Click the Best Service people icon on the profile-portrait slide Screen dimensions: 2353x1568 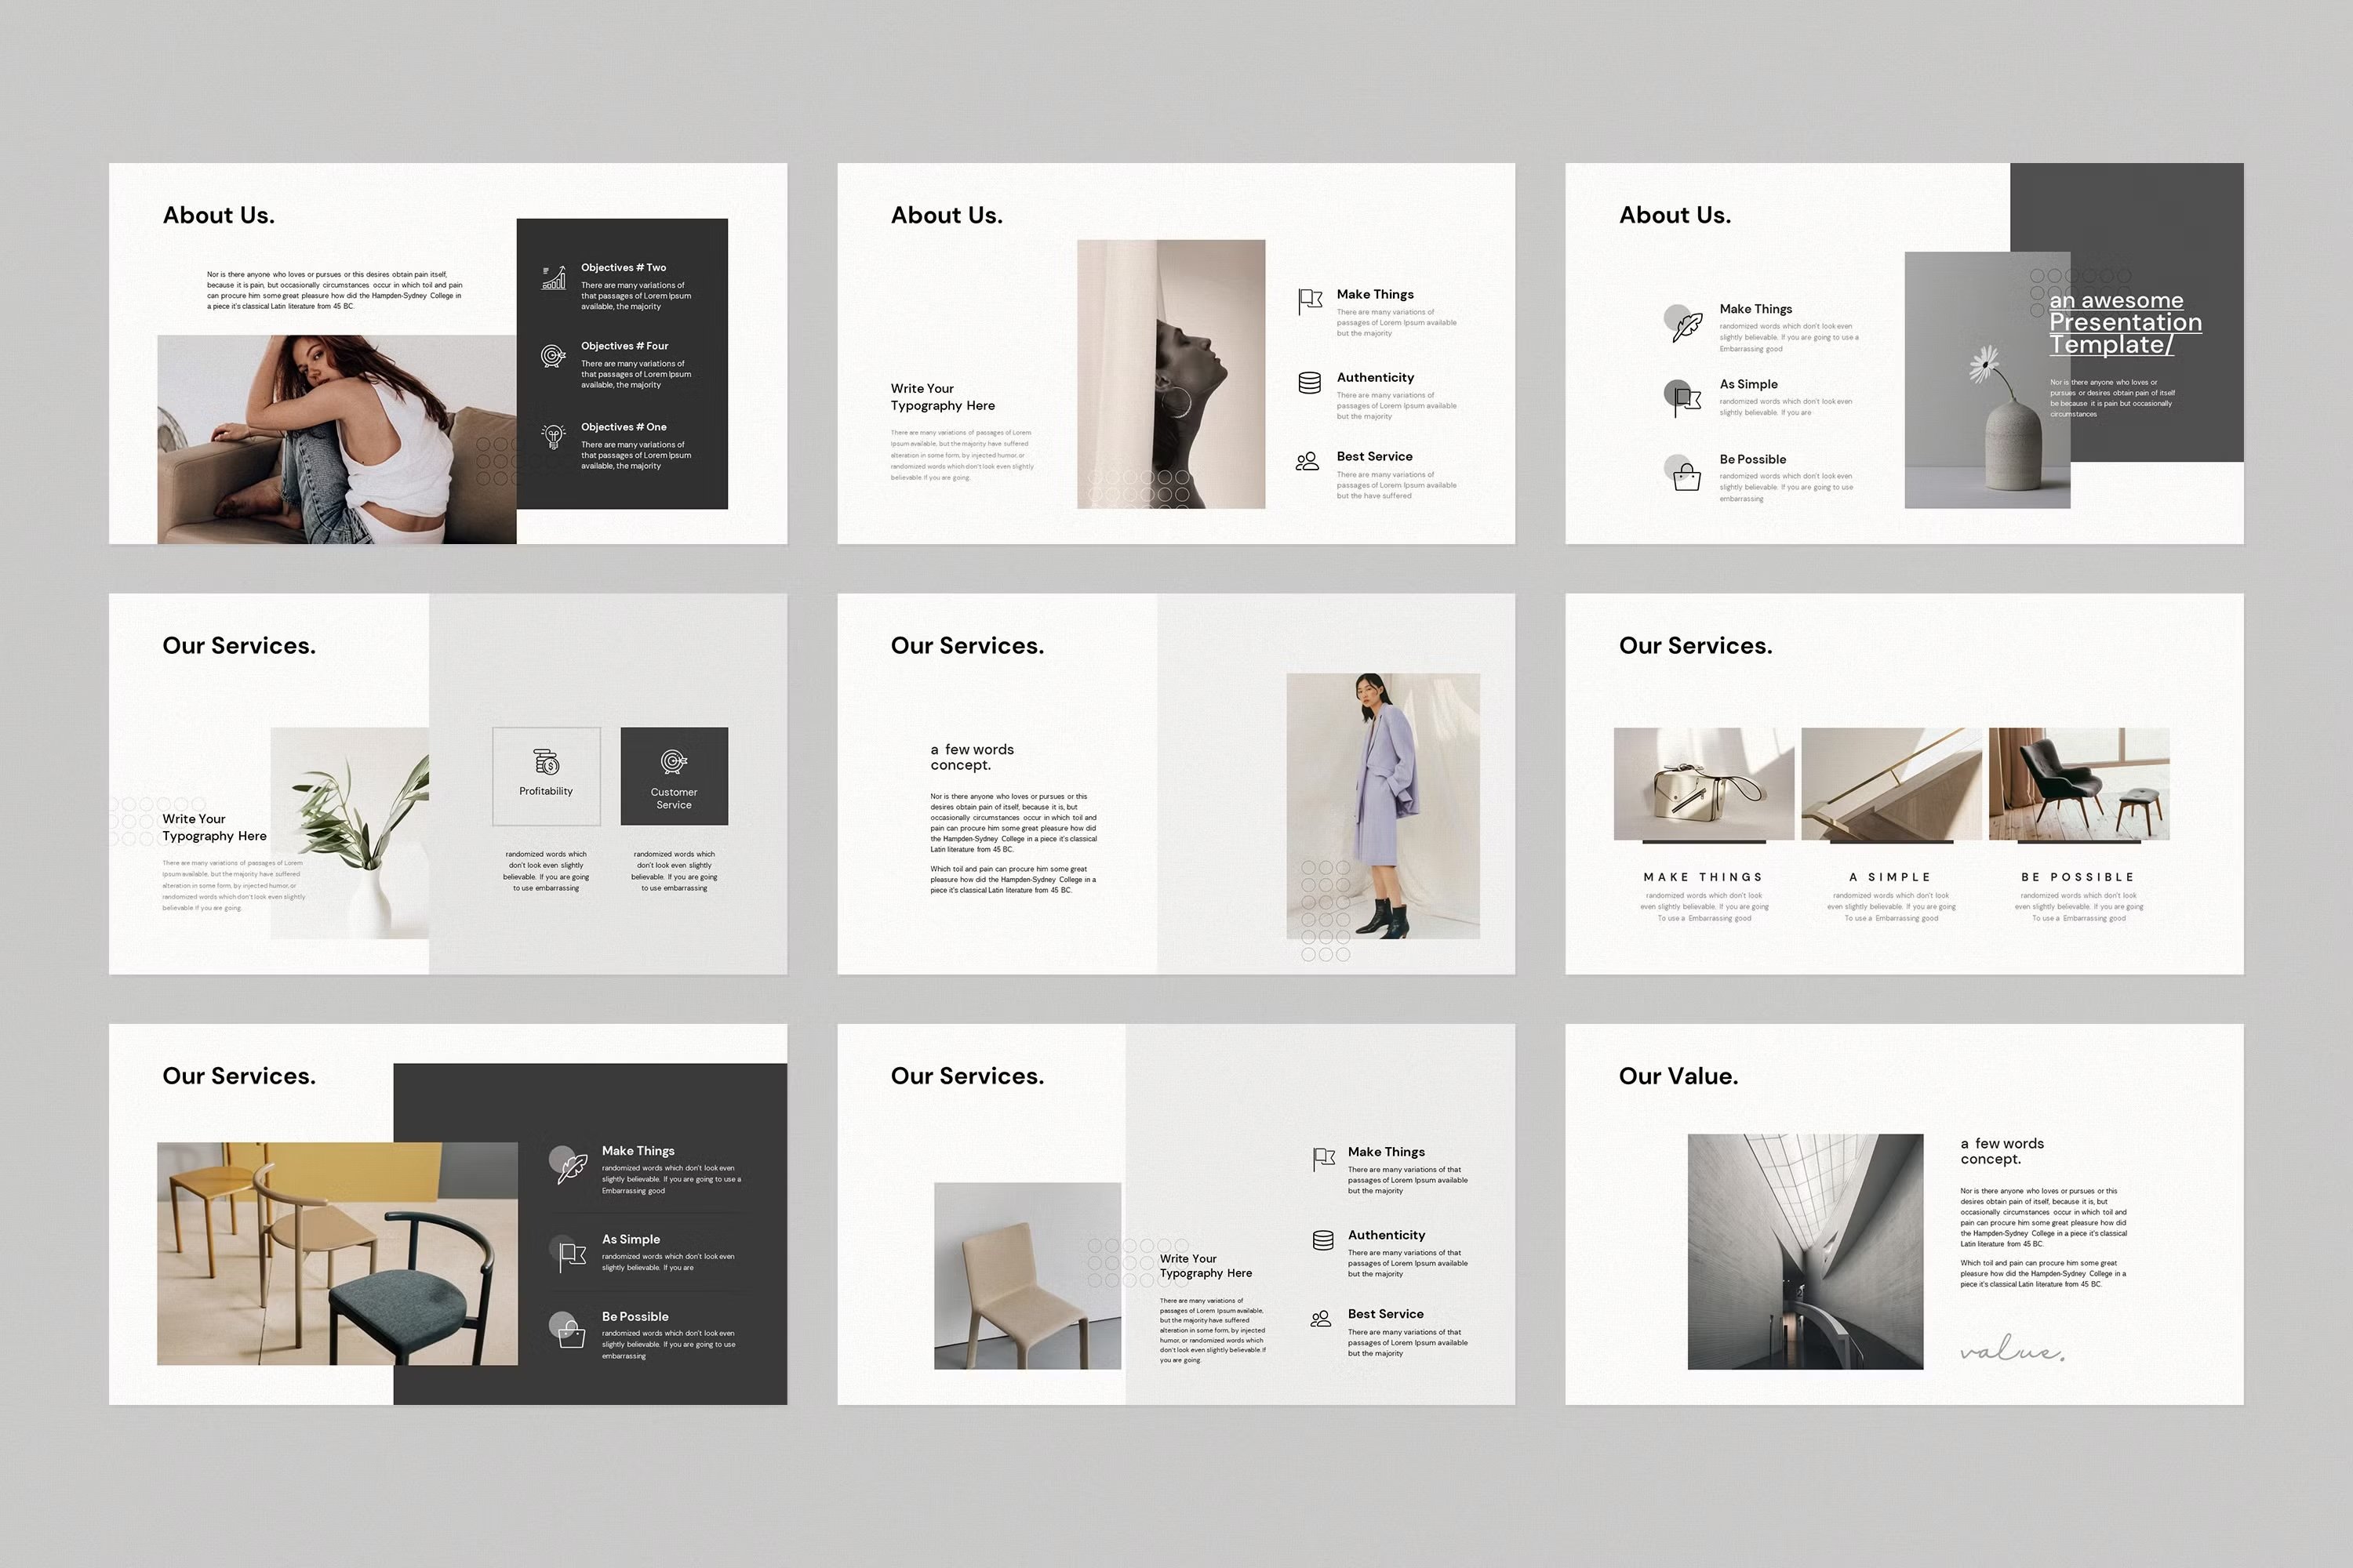[1307, 461]
